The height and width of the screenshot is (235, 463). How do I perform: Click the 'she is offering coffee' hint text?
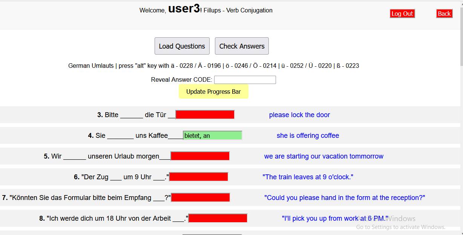click(x=308, y=136)
